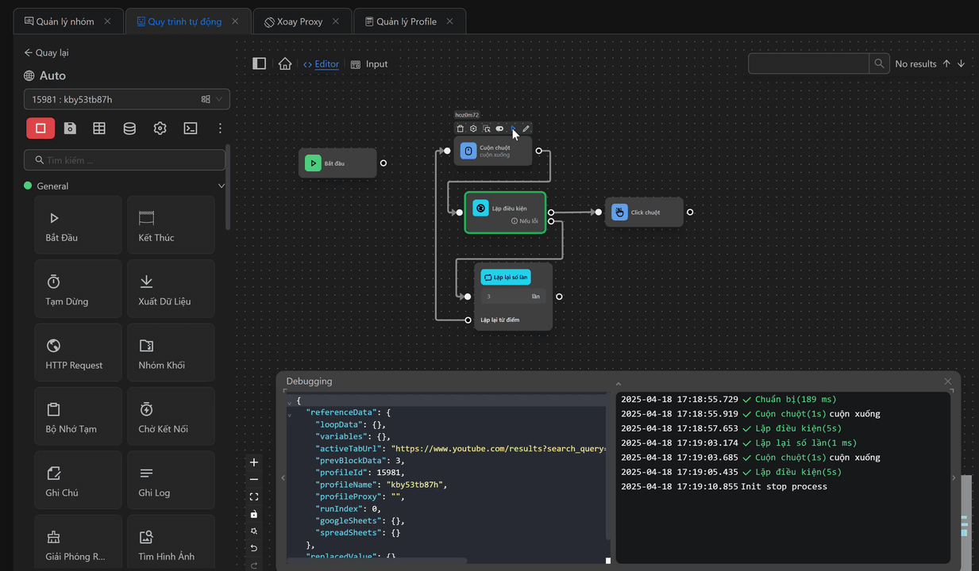Toggle the red stop button in the sidebar

click(x=40, y=128)
